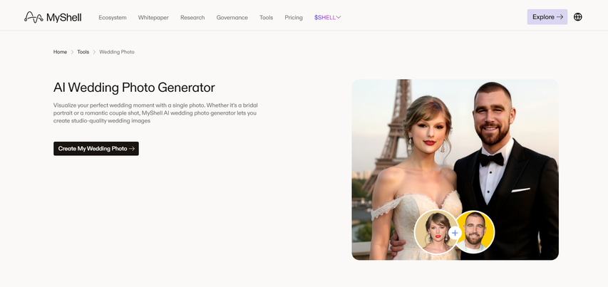Click the blue plus icon between portraits
The image size is (608, 287).
[x=455, y=233]
